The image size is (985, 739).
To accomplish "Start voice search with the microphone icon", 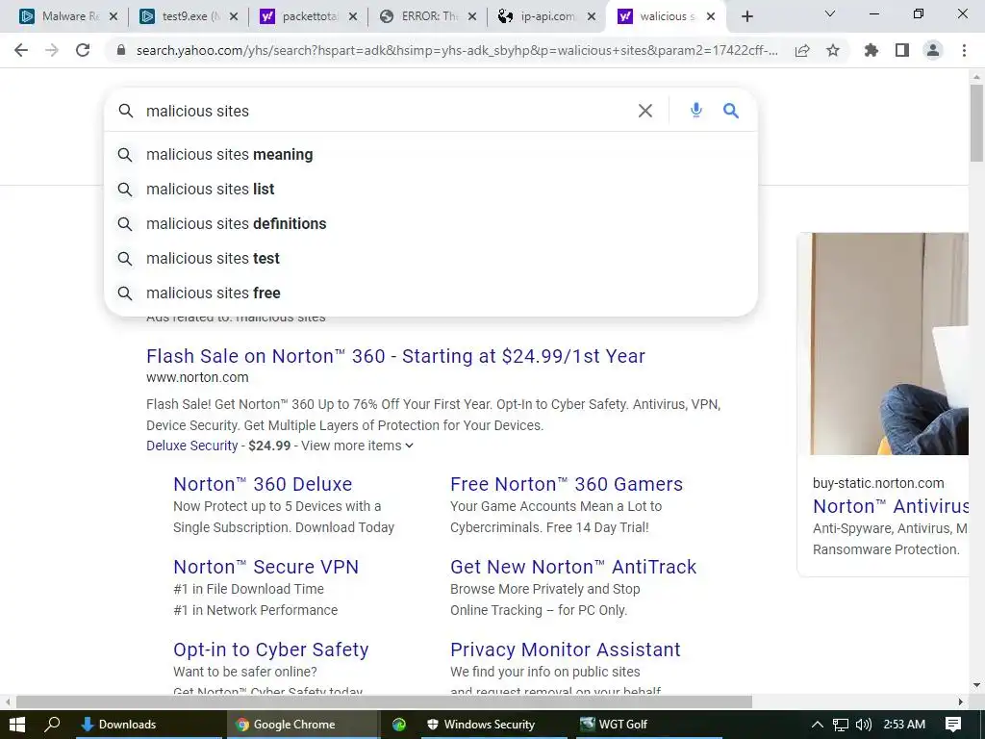I will pyautogui.click(x=696, y=111).
